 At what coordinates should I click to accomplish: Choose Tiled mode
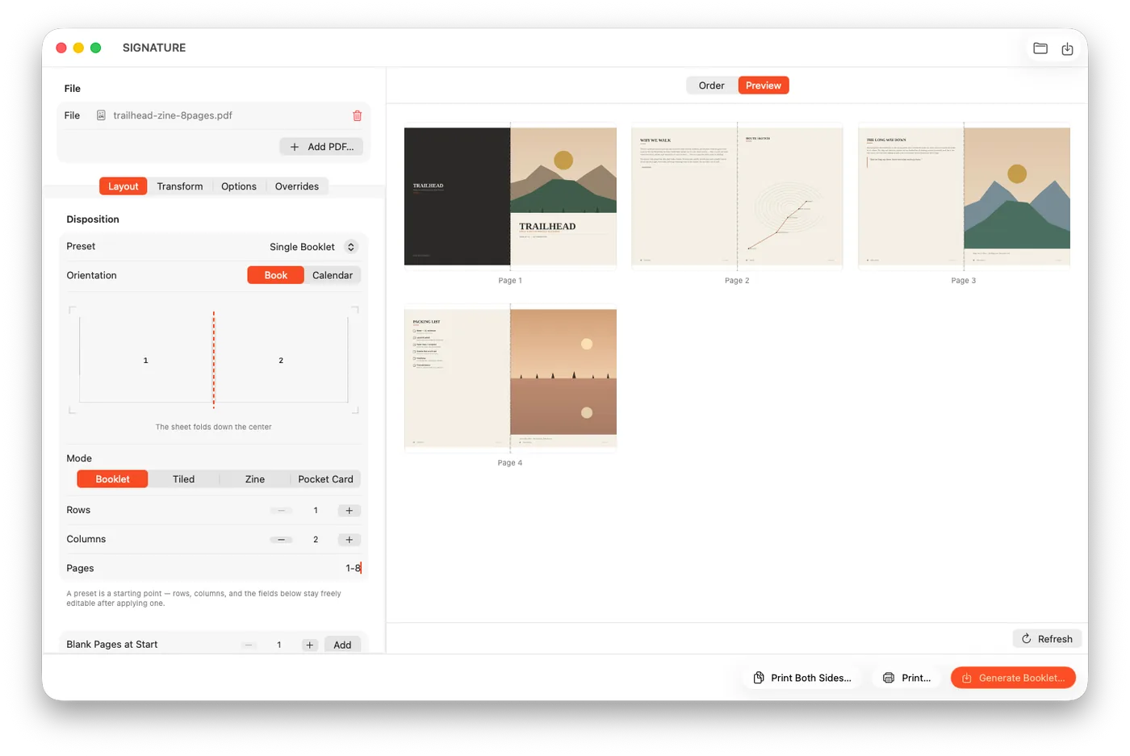coord(184,479)
